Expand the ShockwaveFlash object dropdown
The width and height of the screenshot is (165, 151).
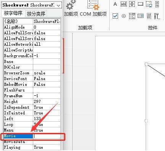(58, 5)
